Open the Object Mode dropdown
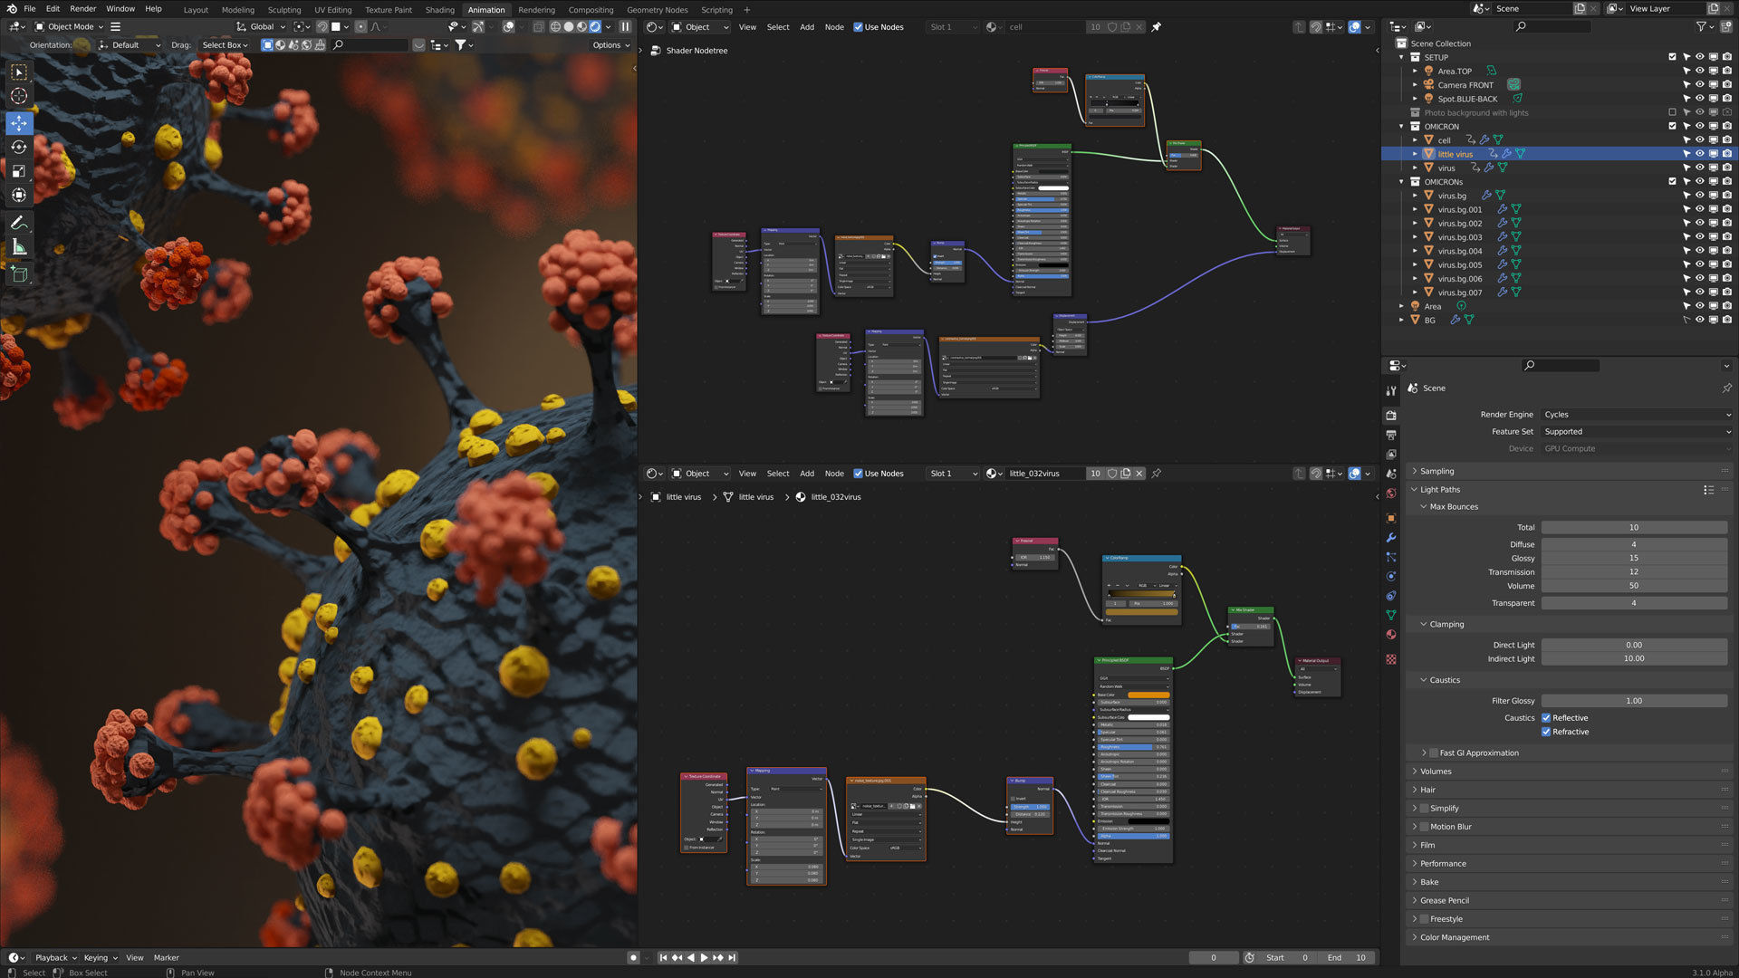Screen dimensions: 1739x978 69,27
